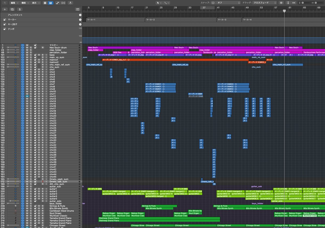Viewport: 325px width, 228px height.
Task: Click the freeze snowflake on bass track
Action: [x=39, y=55]
